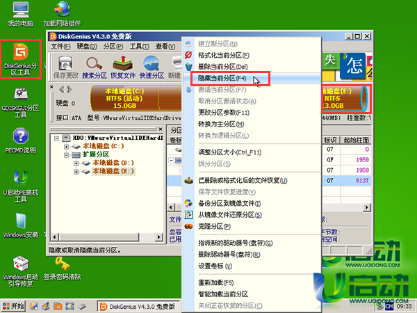Click CH input language tray indicator
The height and width of the screenshot is (313, 417).
click(x=389, y=307)
